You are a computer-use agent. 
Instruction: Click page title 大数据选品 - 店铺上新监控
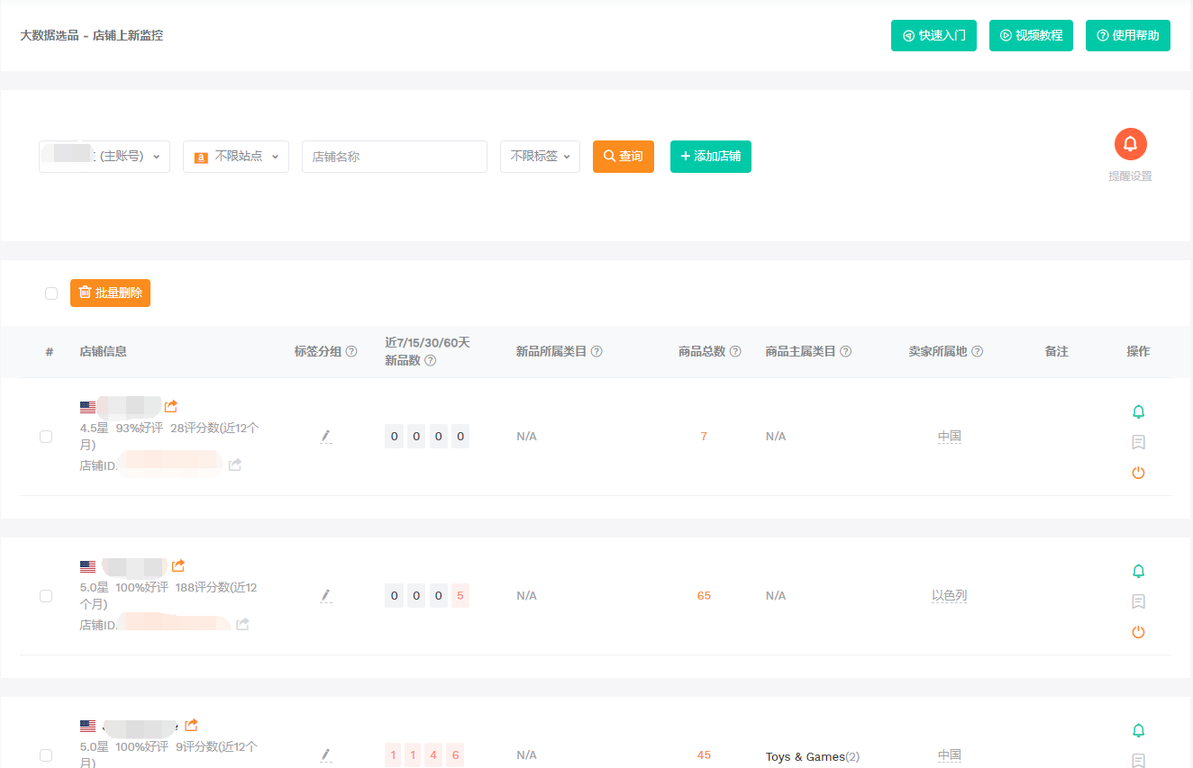[92, 36]
